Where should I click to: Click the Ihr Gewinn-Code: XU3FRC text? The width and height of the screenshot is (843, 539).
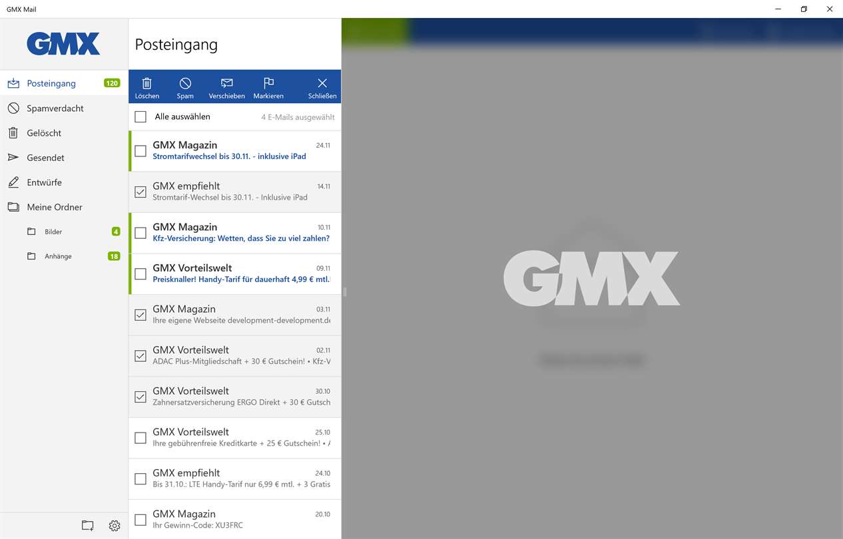coord(198,525)
